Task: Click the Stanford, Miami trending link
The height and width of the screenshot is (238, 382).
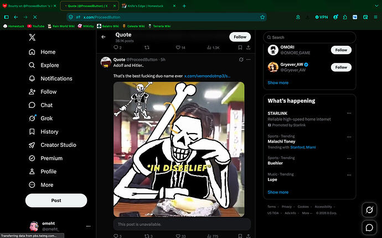Action: [303, 147]
